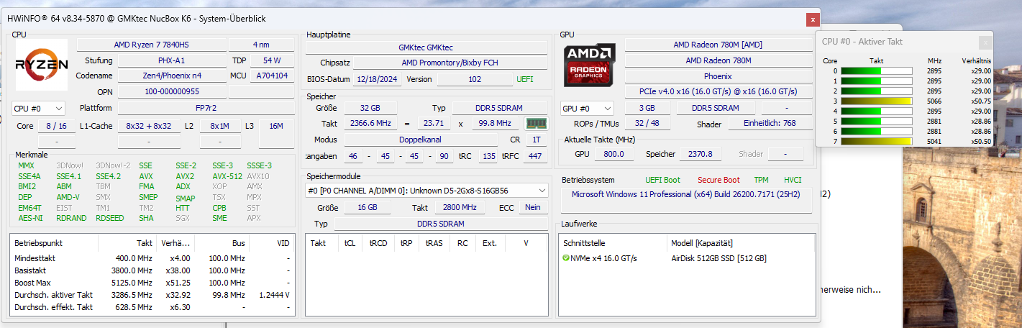Click the AMD Ryzen 7 7840HS name field

point(151,45)
